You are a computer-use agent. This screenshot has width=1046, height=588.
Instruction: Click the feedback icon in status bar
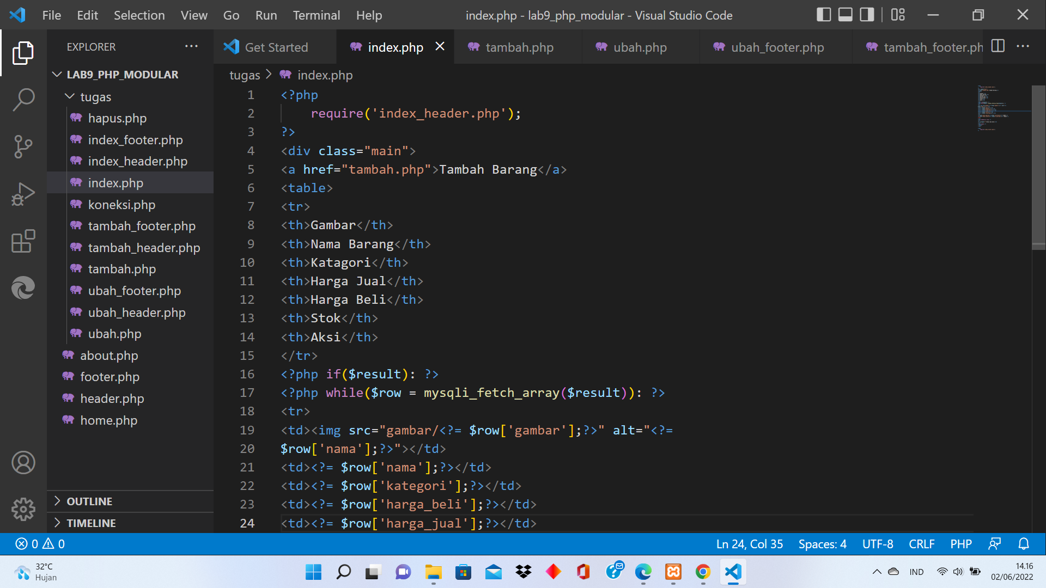(x=995, y=544)
